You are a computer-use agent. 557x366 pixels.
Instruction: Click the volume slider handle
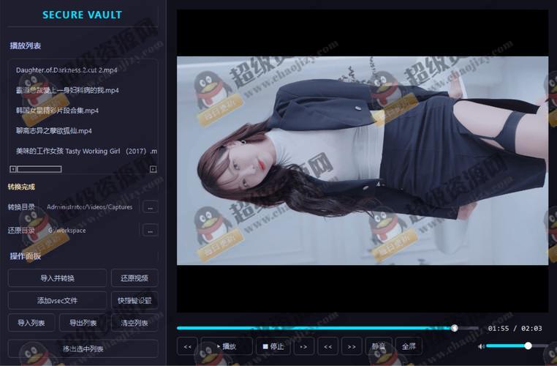[528, 346]
